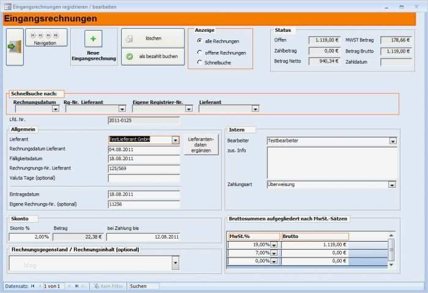Click the Kein Filter indicator
Viewport: 428px width, 293px height.
coord(109,286)
